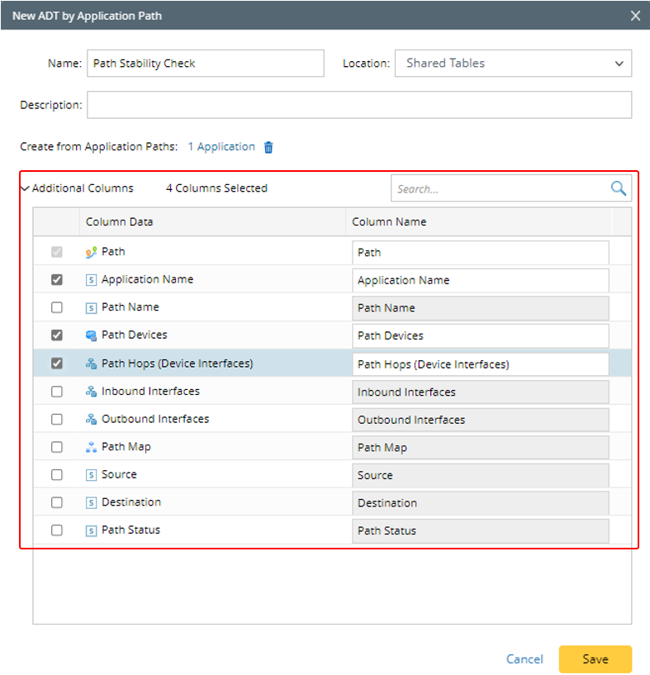Collapse the Additional Columns section
Image resolution: width=650 pixels, height=675 pixels.
click(26, 188)
